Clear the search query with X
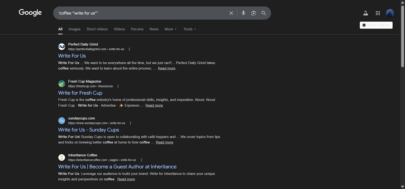 (231, 13)
